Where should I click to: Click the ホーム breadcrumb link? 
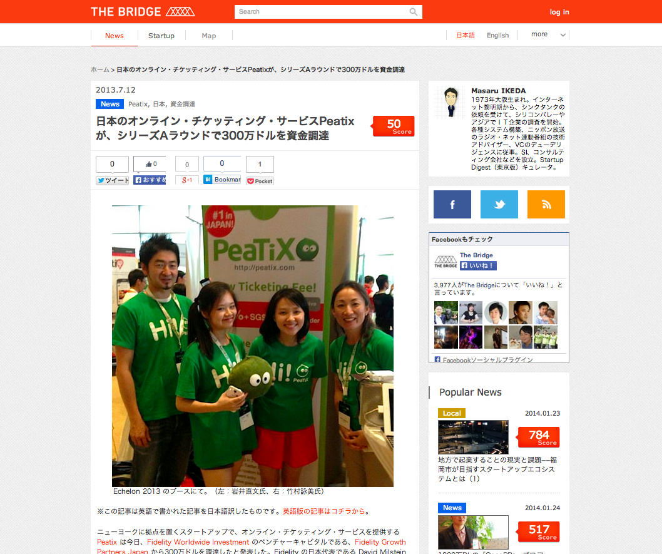100,69
